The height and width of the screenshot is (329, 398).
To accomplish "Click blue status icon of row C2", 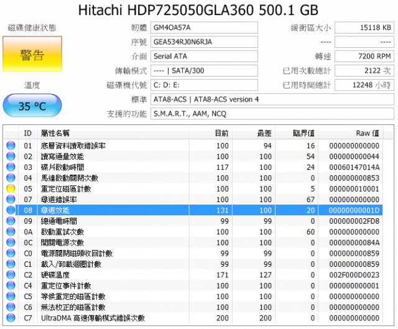I will pos(11,275).
